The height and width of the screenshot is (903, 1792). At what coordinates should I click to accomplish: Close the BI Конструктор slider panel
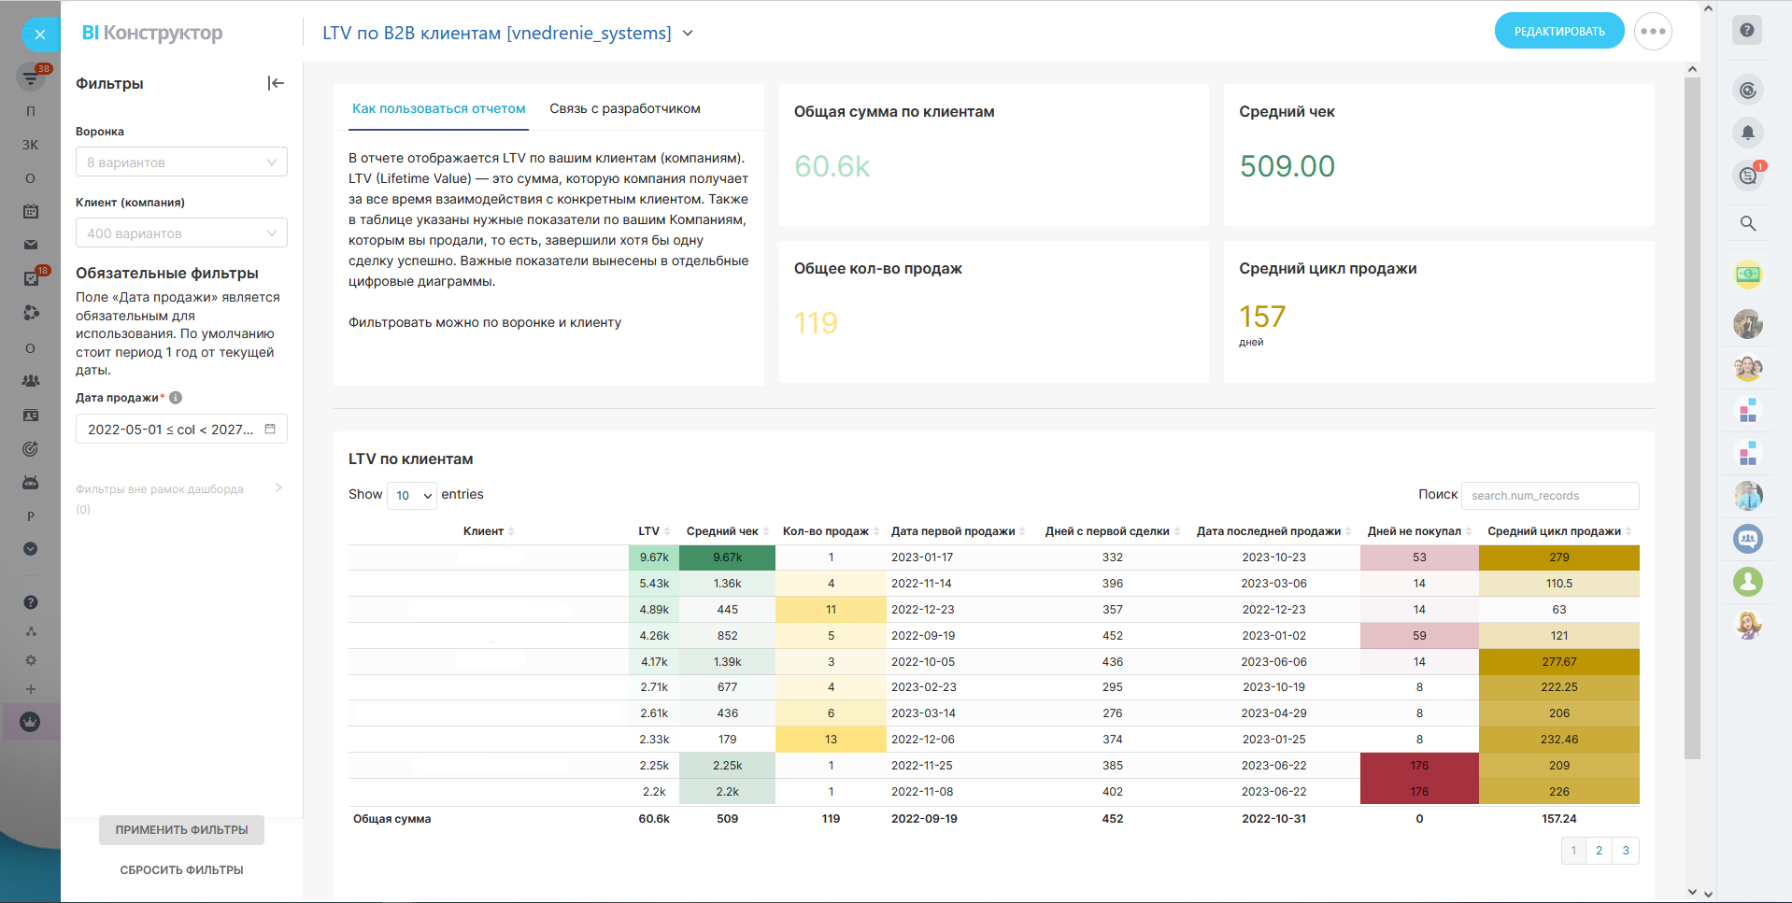point(39,35)
